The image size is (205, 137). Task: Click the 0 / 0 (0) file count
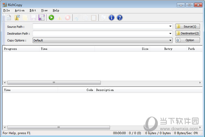pyautogui.click(x=135, y=133)
